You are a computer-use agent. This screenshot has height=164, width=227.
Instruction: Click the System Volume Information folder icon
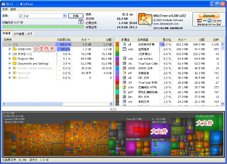click(14, 68)
